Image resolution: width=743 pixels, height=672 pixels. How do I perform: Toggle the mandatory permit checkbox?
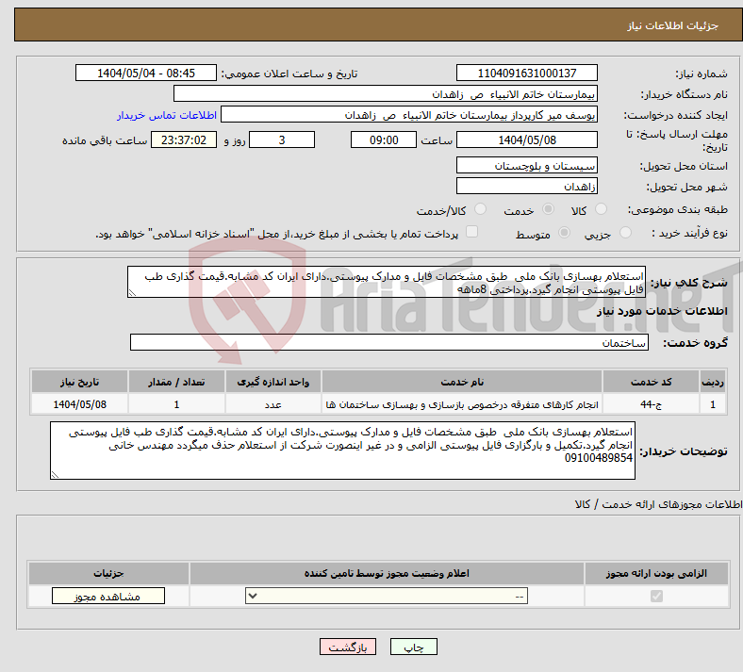tap(656, 596)
